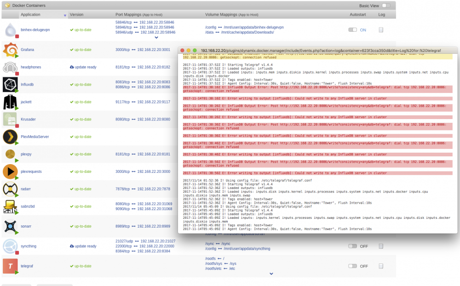Click the sonarr container icon

pyautogui.click(x=10, y=226)
